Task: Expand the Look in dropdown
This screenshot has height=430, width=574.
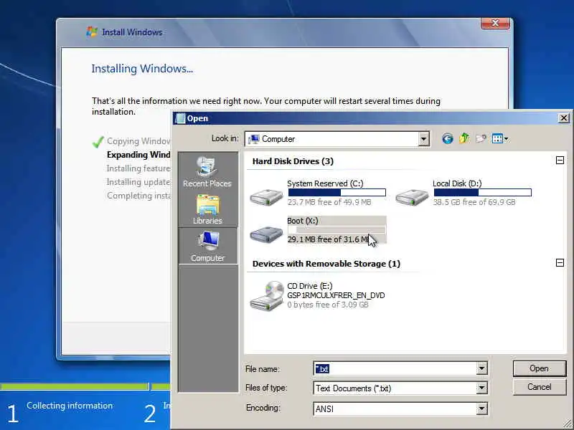Action: 423,139
